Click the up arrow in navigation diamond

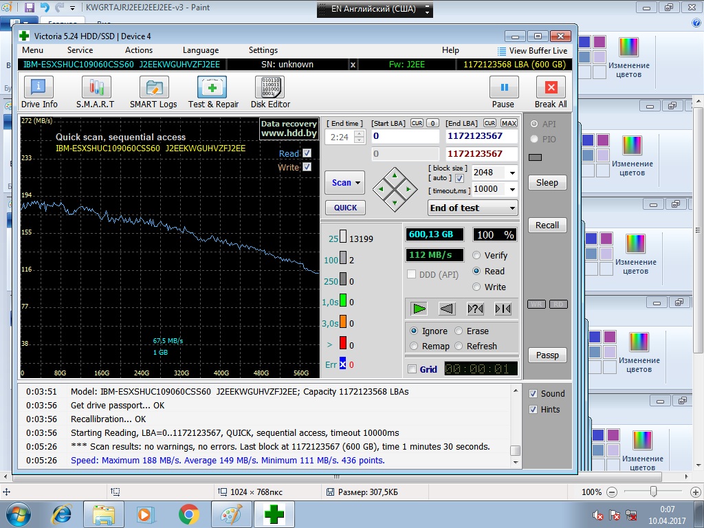(x=395, y=175)
